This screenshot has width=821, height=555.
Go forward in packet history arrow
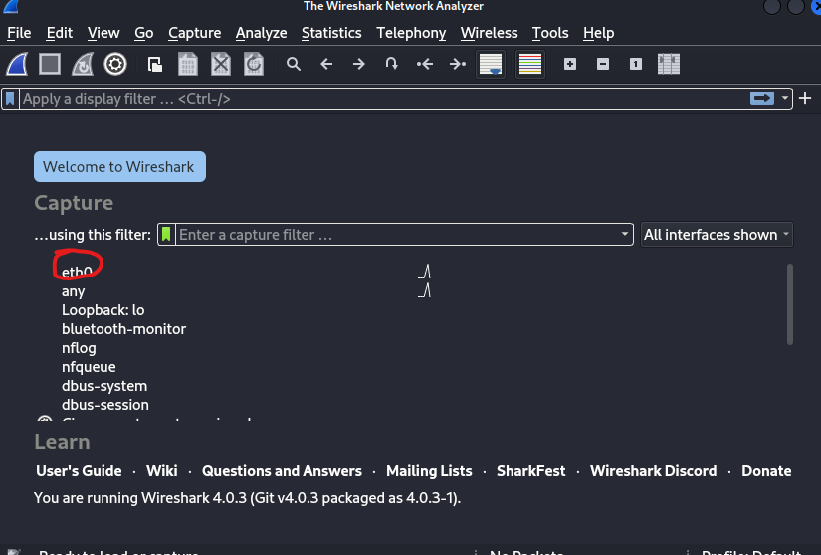click(x=359, y=64)
